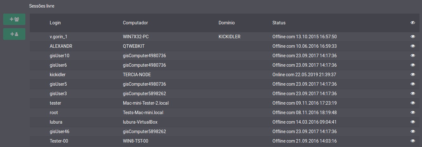
Task: Click the add group button
Action: pyautogui.click(x=14, y=19)
